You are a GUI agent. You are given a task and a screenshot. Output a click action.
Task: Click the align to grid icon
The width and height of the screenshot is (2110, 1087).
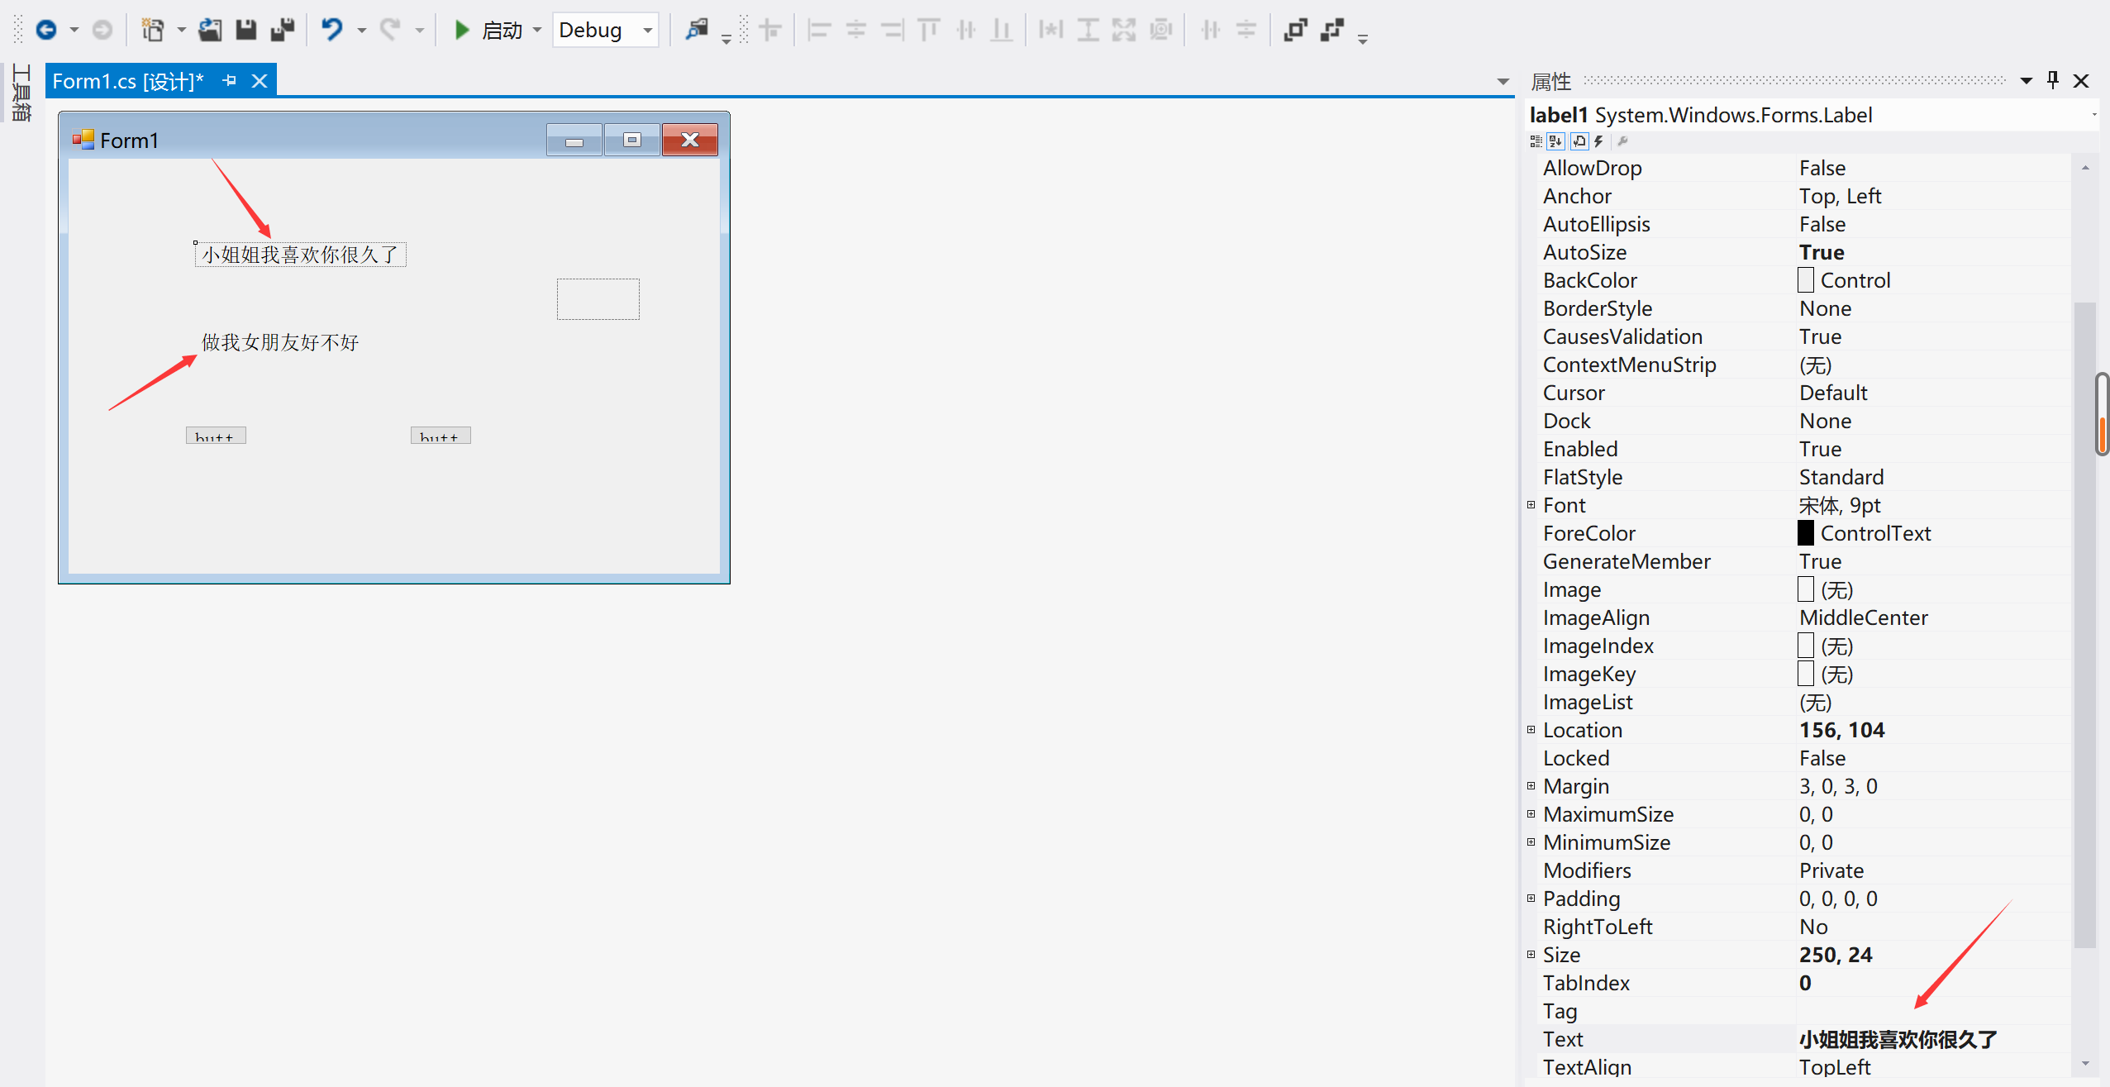770,31
